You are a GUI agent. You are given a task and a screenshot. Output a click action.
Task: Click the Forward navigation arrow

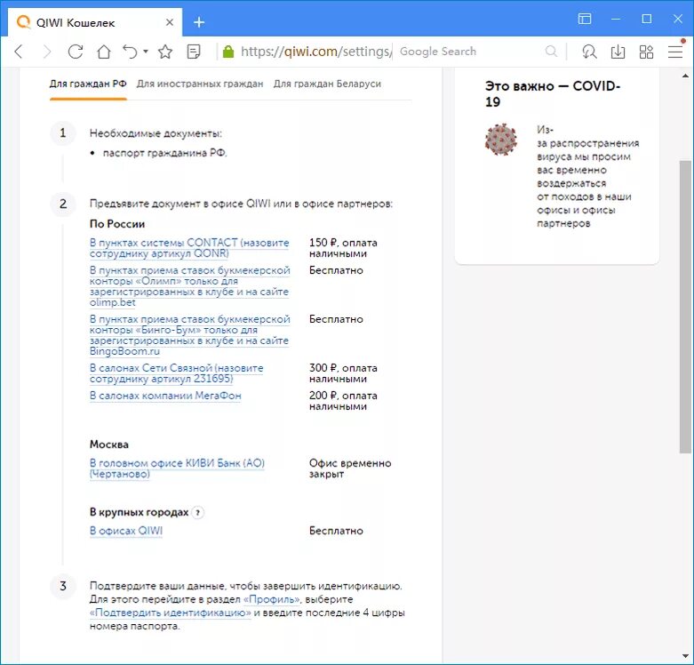click(x=46, y=52)
